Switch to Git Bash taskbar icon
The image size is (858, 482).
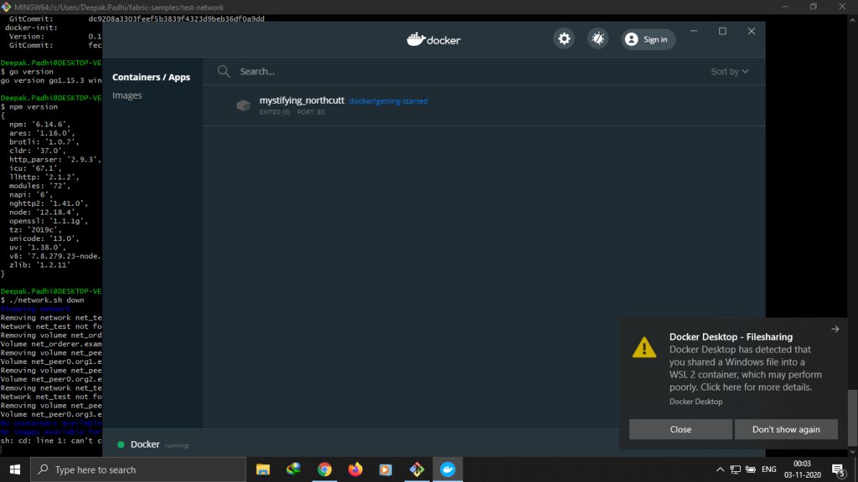(417, 470)
